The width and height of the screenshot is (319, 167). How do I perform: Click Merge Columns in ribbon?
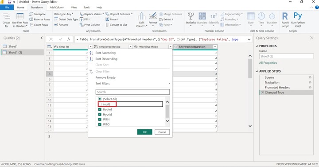pos(171,14)
